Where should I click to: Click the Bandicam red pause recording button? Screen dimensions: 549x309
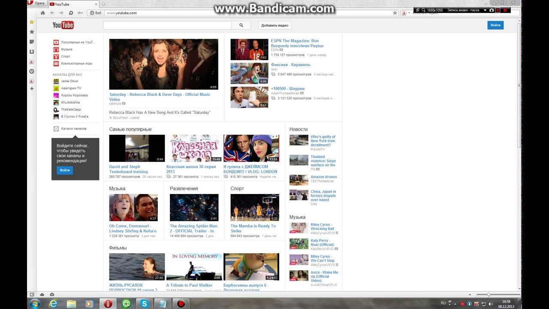coord(498,10)
